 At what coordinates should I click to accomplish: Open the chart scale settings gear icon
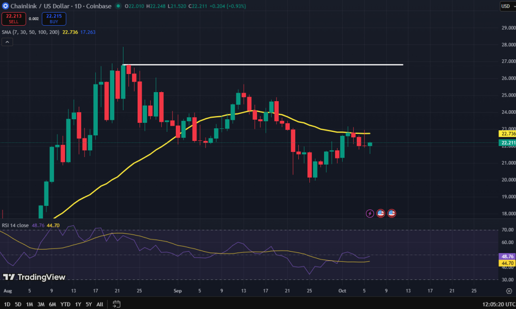(x=507, y=291)
